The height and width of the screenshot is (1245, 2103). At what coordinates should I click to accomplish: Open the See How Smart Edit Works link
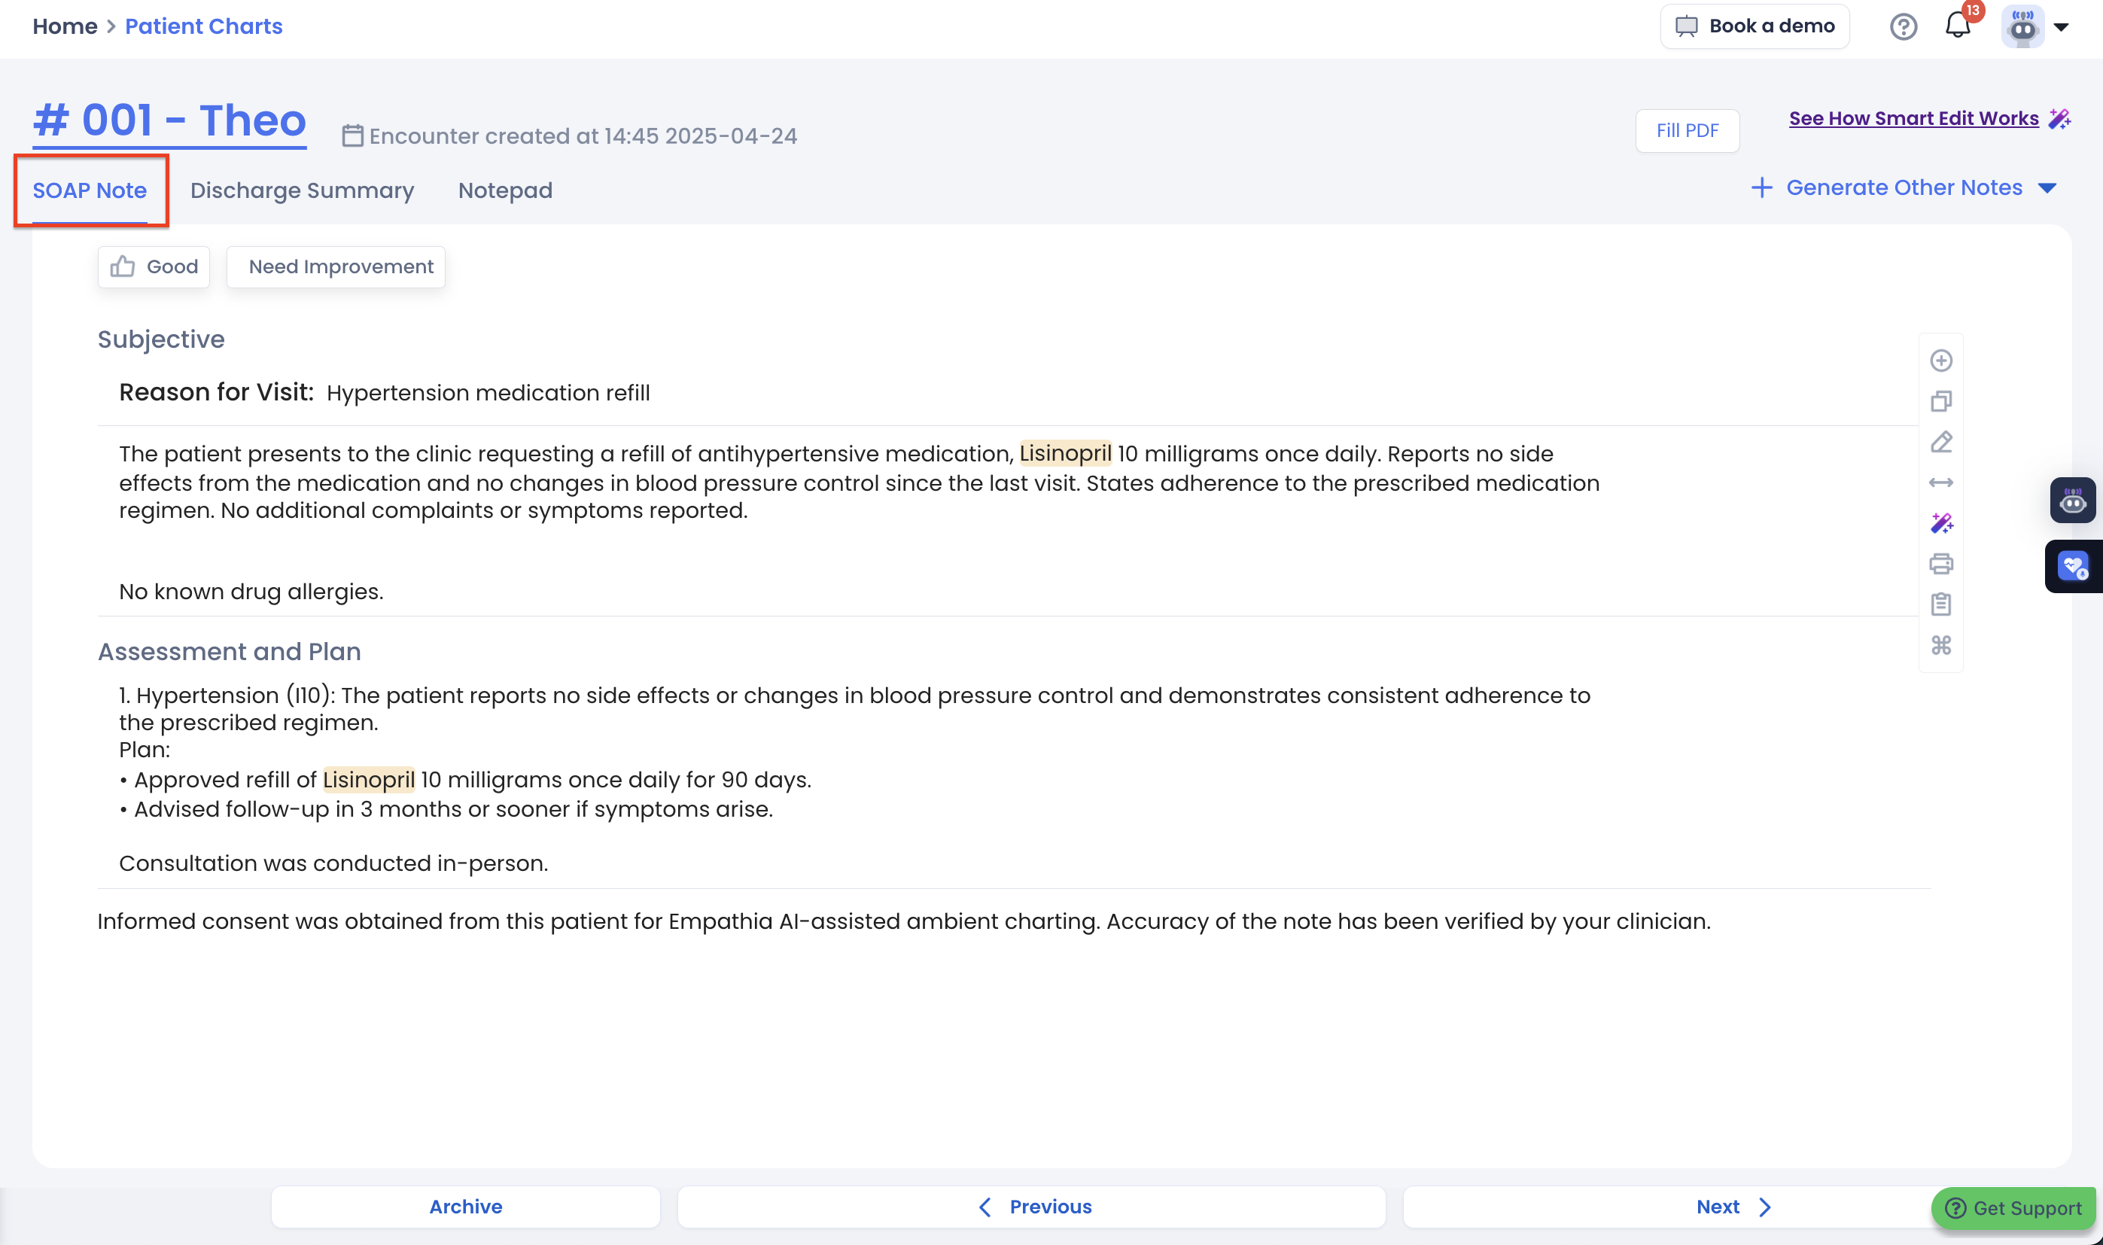[x=1913, y=118]
